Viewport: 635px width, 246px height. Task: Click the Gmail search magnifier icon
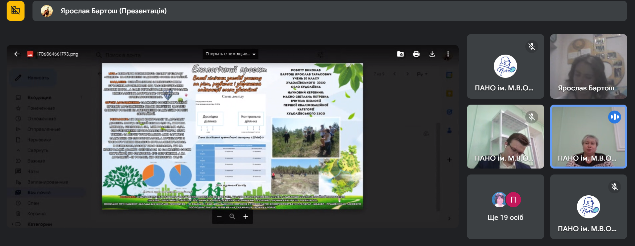pos(99,55)
